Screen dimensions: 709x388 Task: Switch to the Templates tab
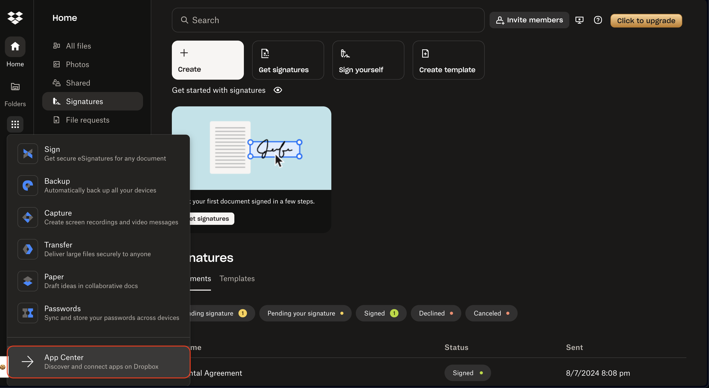(237, 279)
